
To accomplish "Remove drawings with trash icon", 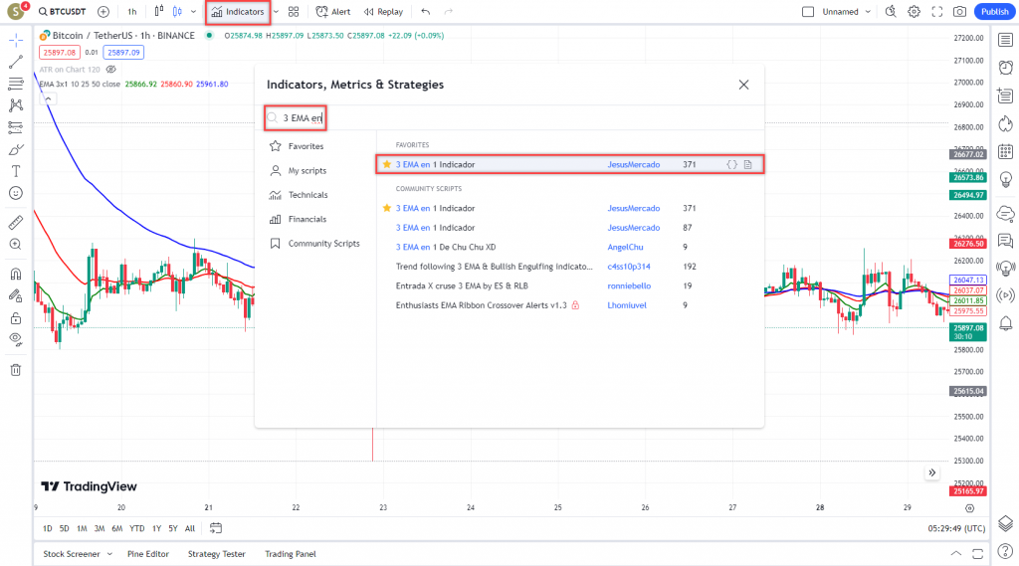I will click(16, 370).
